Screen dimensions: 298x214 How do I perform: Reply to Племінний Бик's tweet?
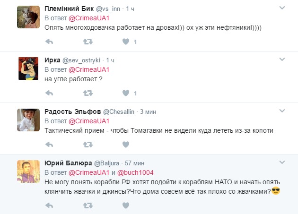coord(49,42)
